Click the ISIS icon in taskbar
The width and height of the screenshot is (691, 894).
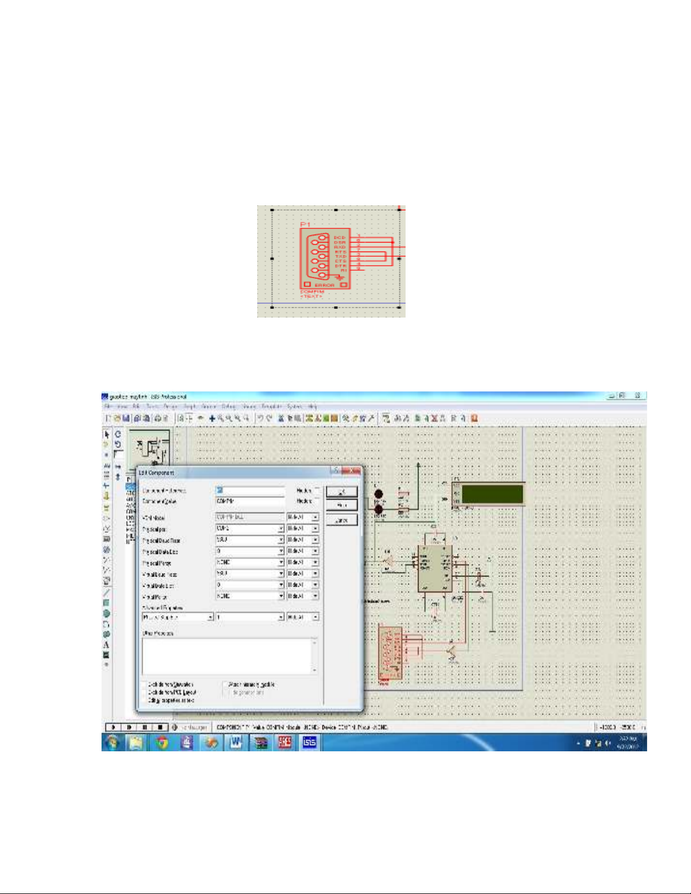(310, 743)
